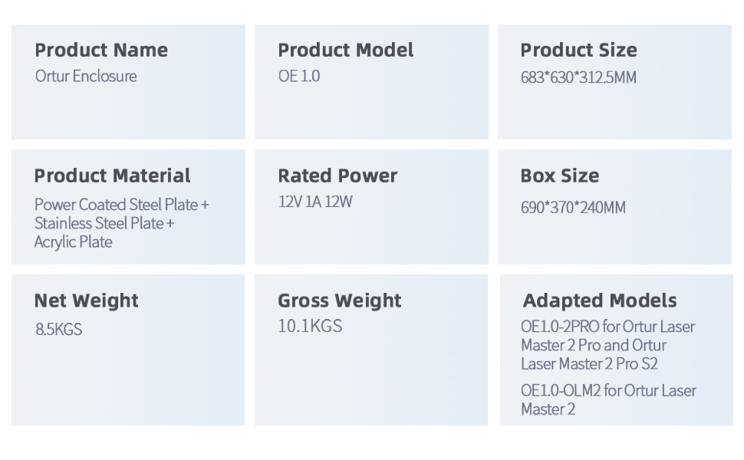Select the 690*370*240MM box dimensions
This screenshot has width=744, height=460.
(x=573, y=208)
